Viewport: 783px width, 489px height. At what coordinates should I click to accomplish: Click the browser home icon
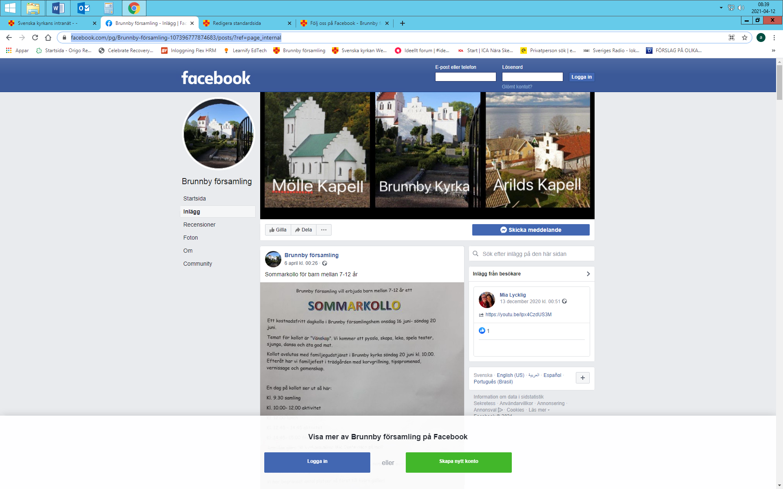48,37
